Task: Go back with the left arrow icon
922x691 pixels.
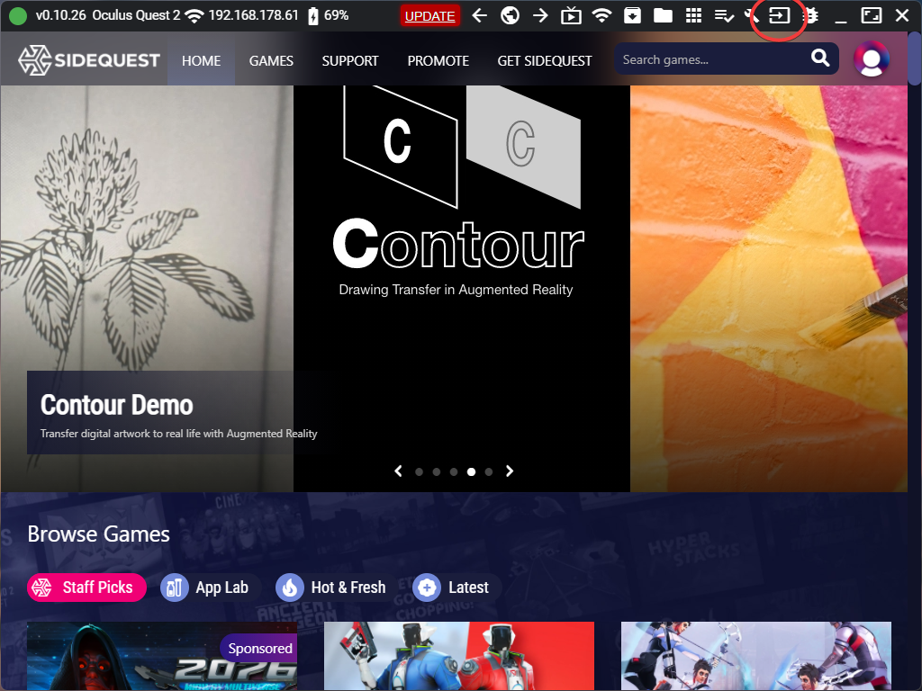Action: click(x=480, y=15)
